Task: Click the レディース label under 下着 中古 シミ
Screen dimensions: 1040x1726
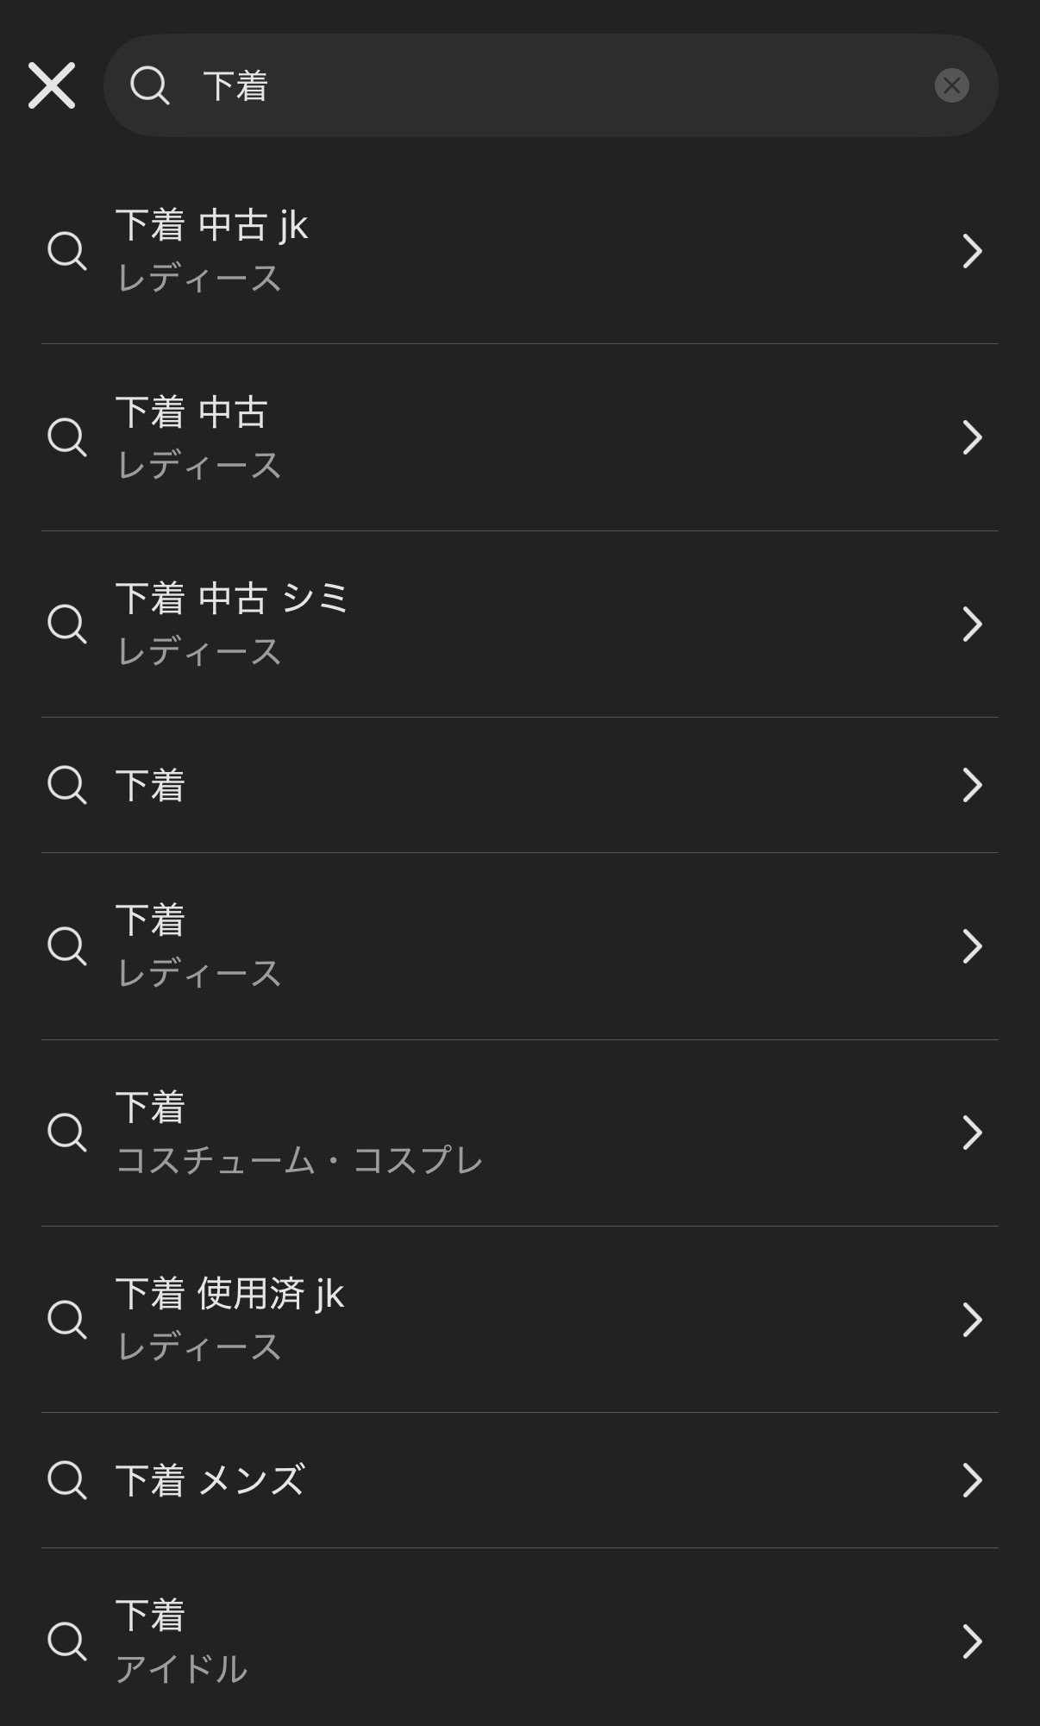Action: click(x=199, y=651)
